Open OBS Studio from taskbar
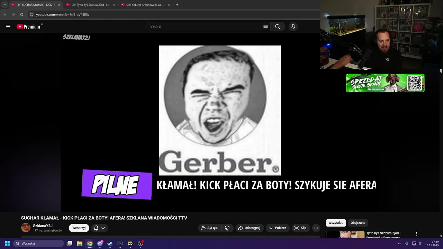Screen dimensions: 443x249 (141, 243)
